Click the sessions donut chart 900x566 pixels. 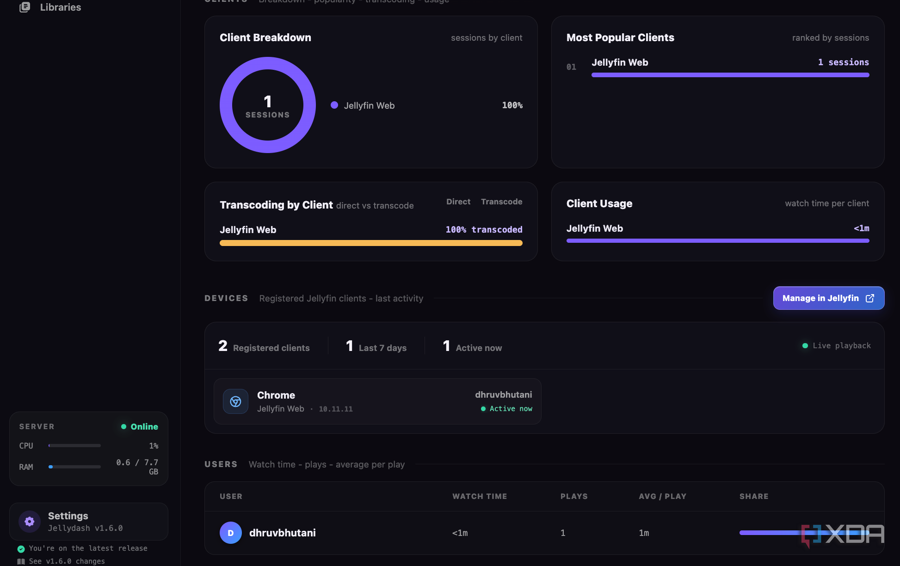(x=268, y=105)
